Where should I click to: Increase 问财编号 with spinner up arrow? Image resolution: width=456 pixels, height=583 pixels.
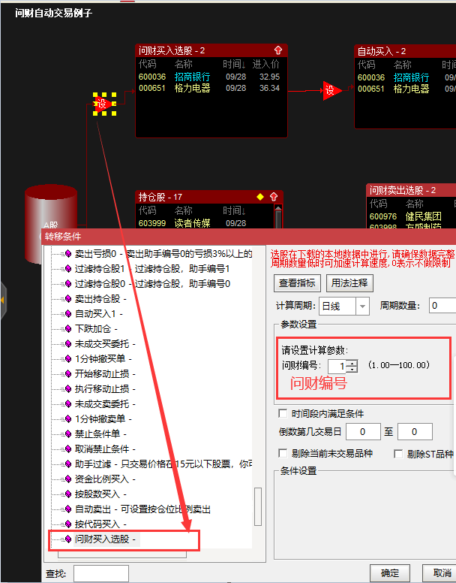pos(352,362)
